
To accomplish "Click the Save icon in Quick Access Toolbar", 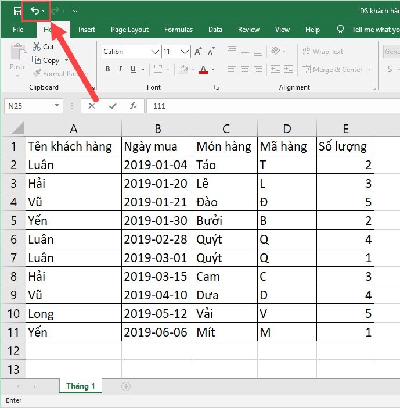I will (17, 10).
